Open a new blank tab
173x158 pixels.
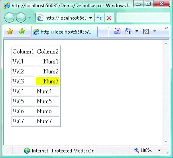[103, 32]
